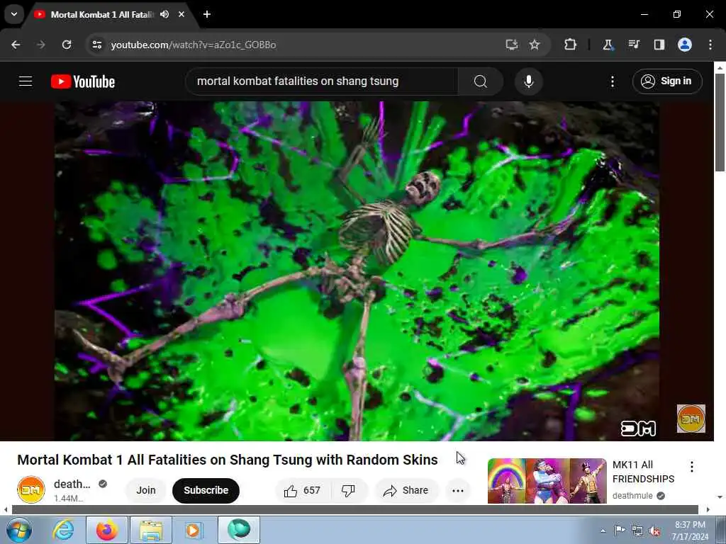Go back to previous page
This screenshot has height=544, width=726.
pos(16,45)
